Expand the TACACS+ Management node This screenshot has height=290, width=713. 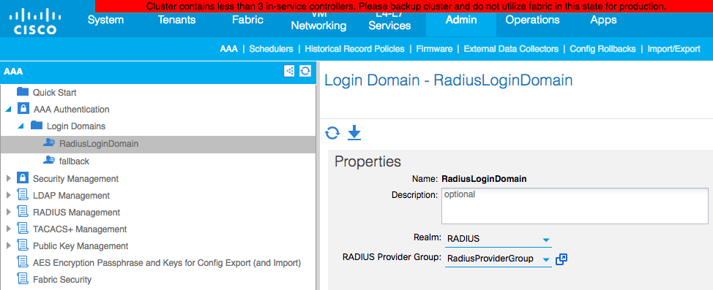click(x=8, y=229)
